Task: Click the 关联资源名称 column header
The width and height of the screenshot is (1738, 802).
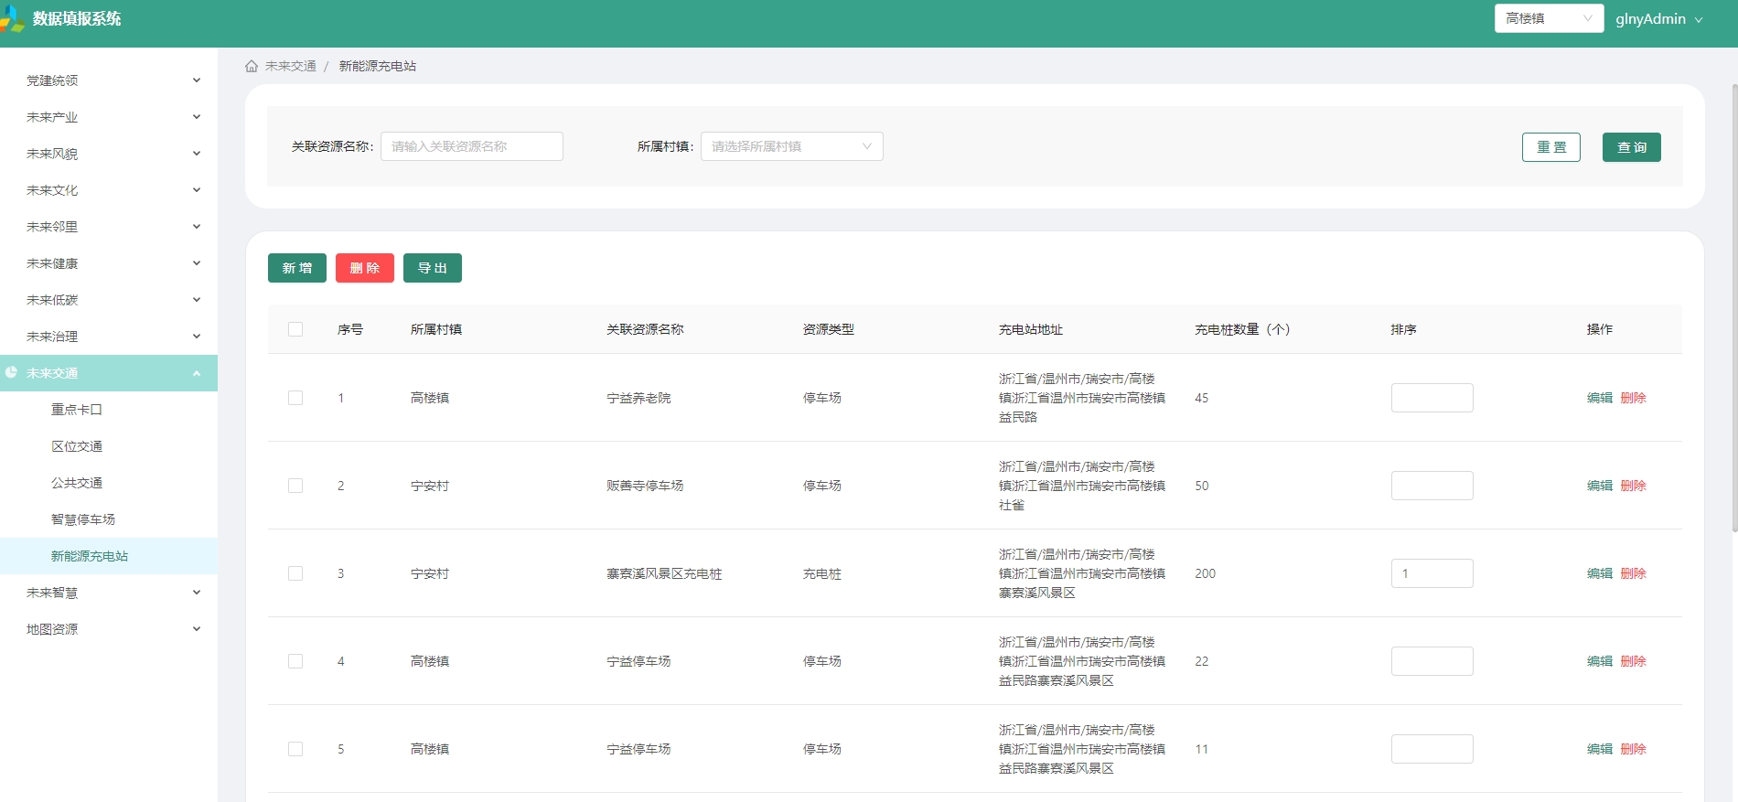Action: (x=645, y=329)
